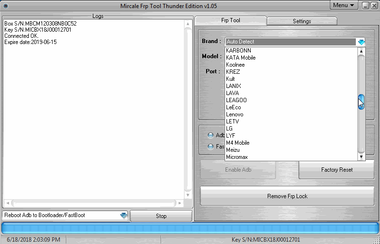
Task: Pick Kult from the dropdown list
Action: (x=291, y=79)
